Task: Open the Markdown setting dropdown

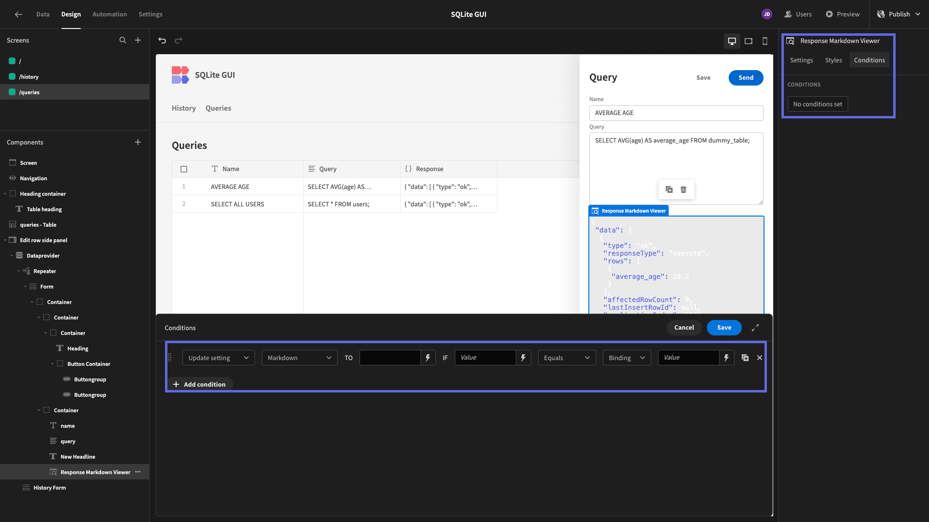Action: coord(300,358)
